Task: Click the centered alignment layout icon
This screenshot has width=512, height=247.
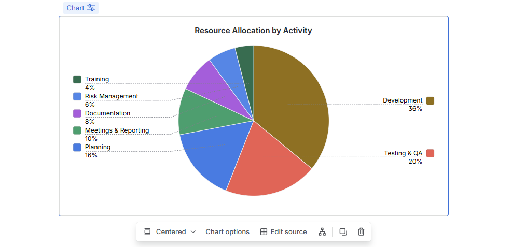Action: pos(147,232)
